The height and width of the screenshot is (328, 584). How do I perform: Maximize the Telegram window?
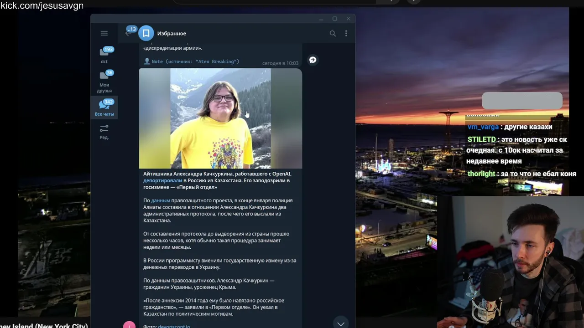tap(334, 19)
